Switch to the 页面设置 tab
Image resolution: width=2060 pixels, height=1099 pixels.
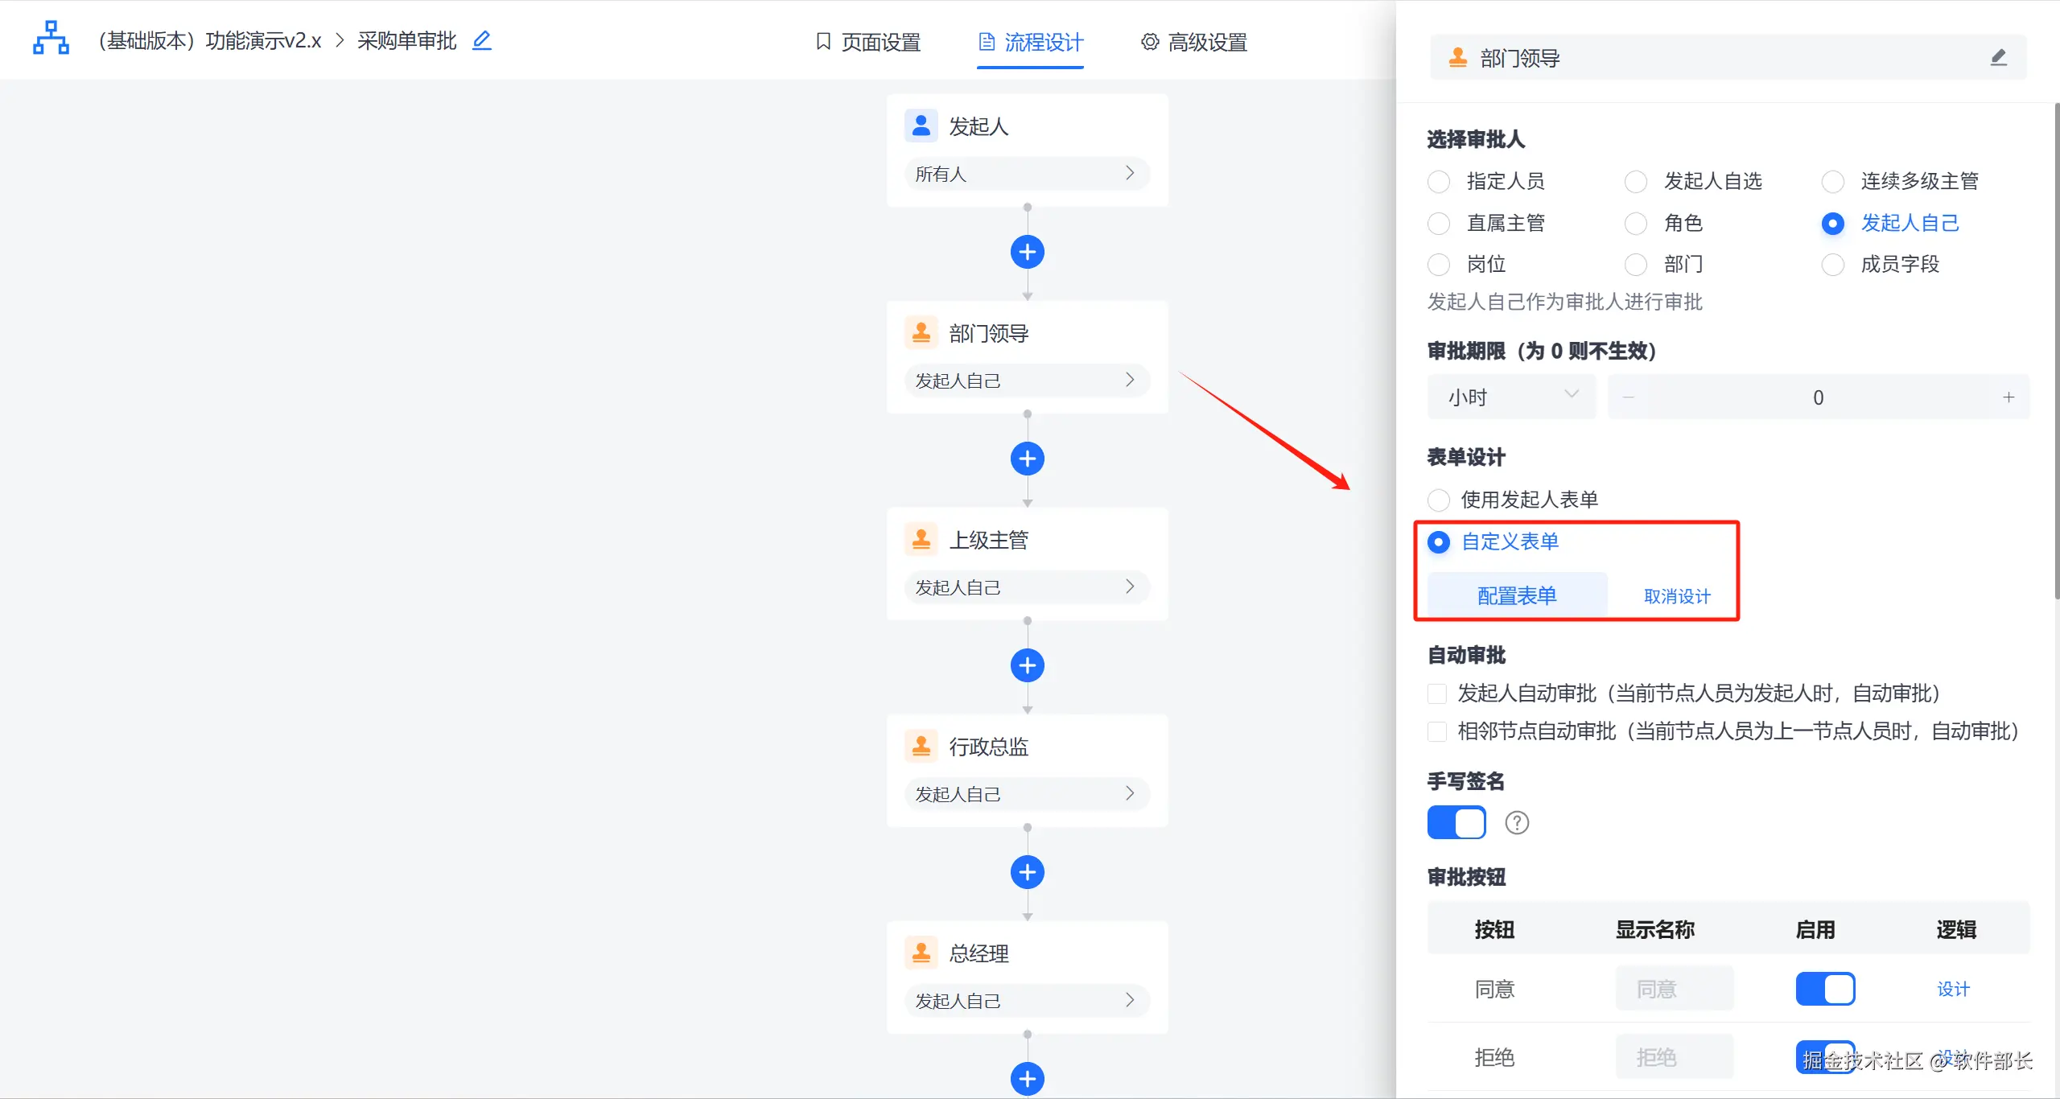coord(867,42)
